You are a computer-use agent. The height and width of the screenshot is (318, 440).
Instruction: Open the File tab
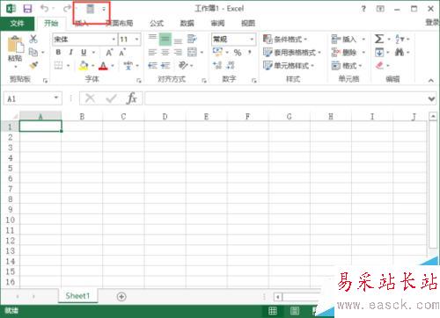click(17, 23)
